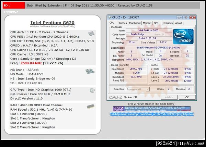Click the Package field Socket 1155 LGA

[x=149, y=38]
